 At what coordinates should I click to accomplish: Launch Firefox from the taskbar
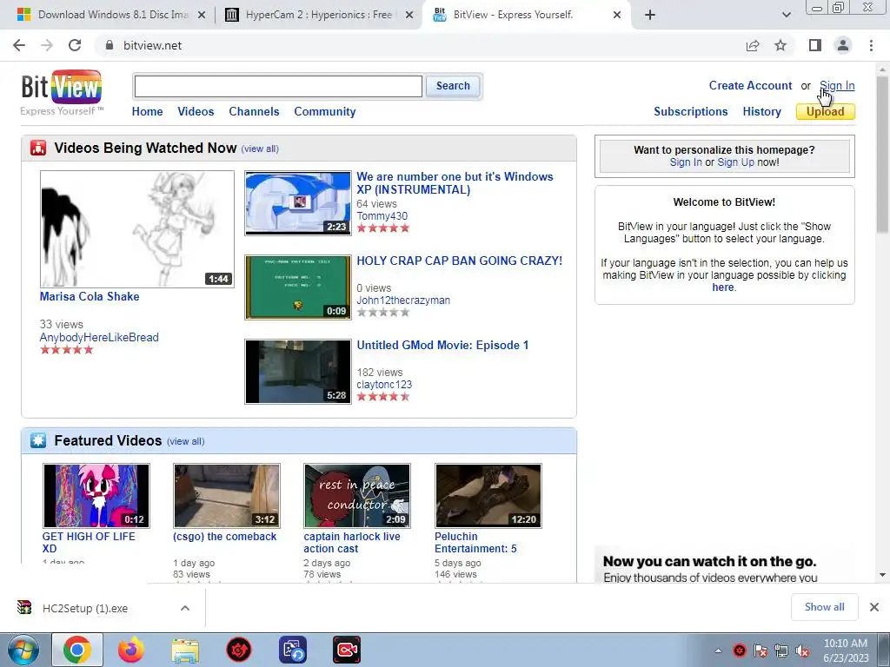[x=131, y=650]
